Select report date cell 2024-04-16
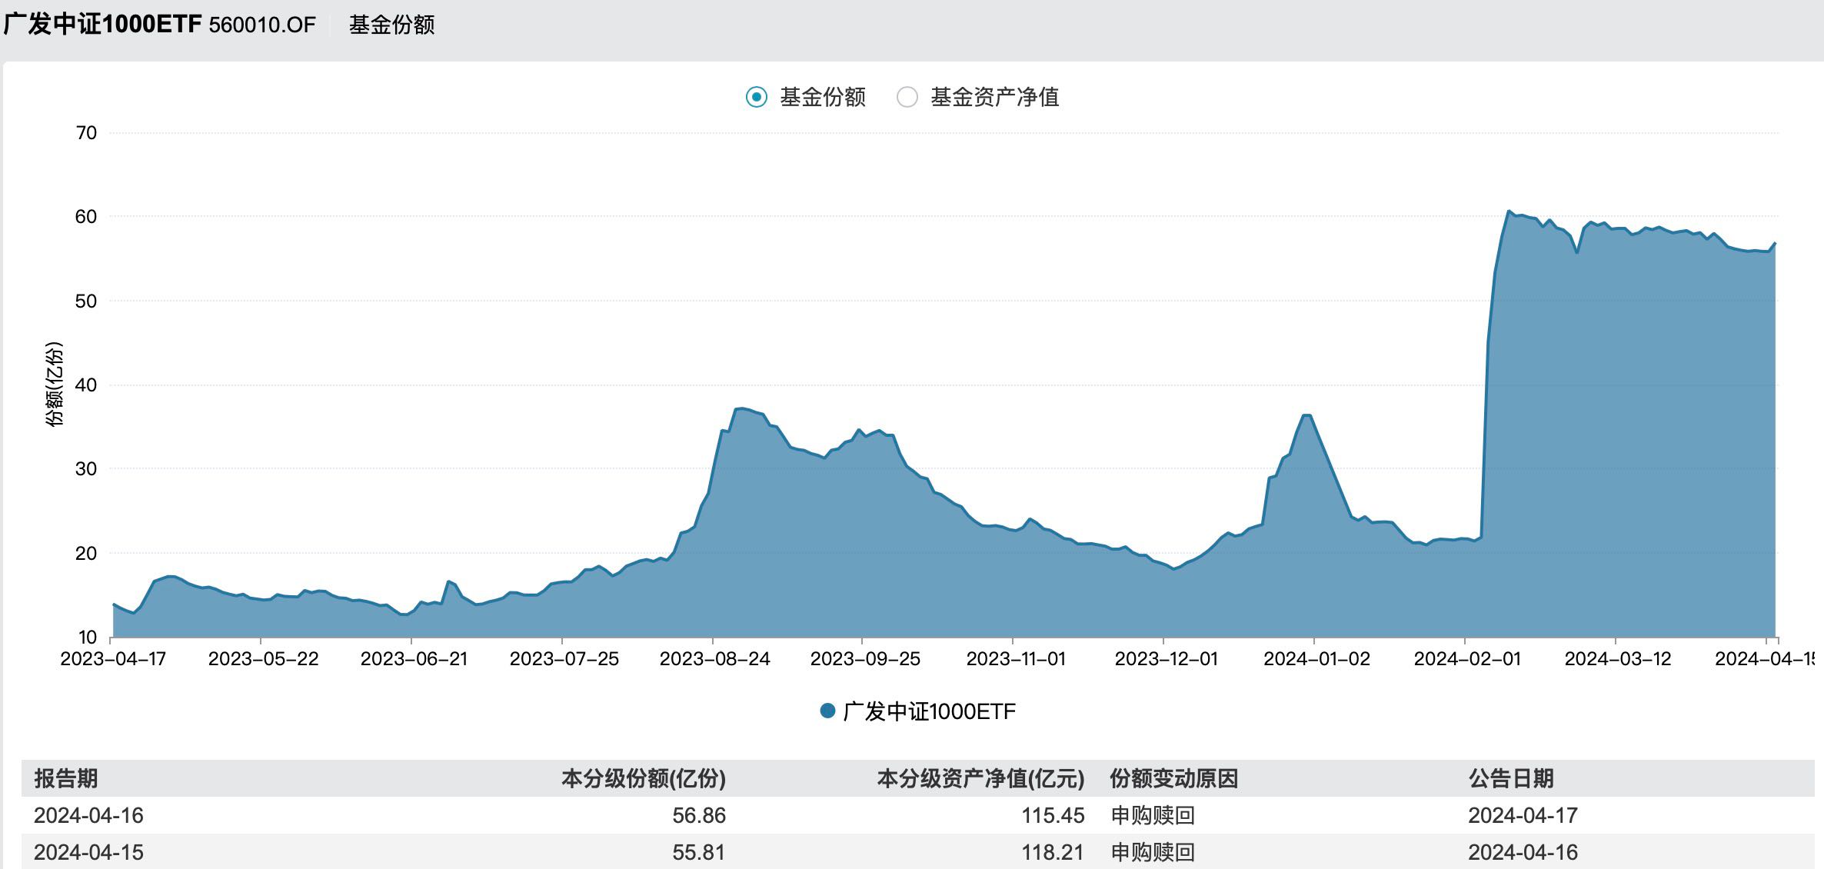Screen dimensions: 1824x869 click(88, 815)
